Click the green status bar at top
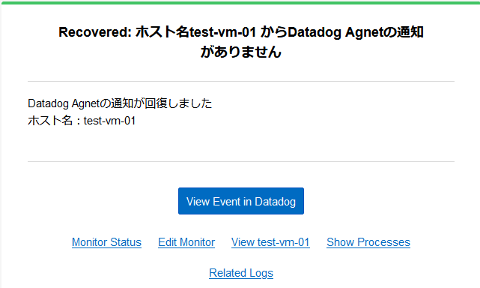The image size is (480, 288). pos(240,3)
